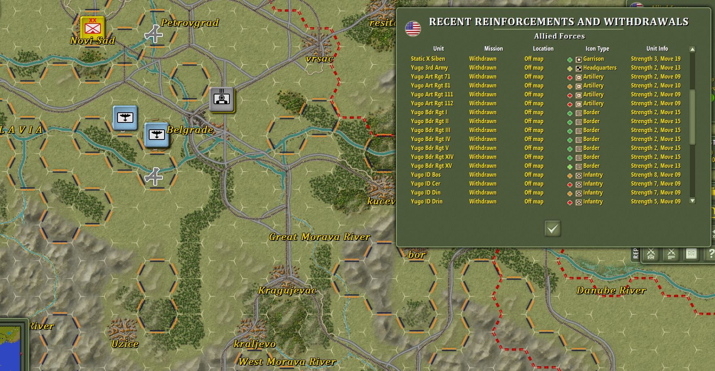Open the crossed-swords combat log report icon
Image resolution: width=715 pixels, height=371 pixels.
[671, 254]
